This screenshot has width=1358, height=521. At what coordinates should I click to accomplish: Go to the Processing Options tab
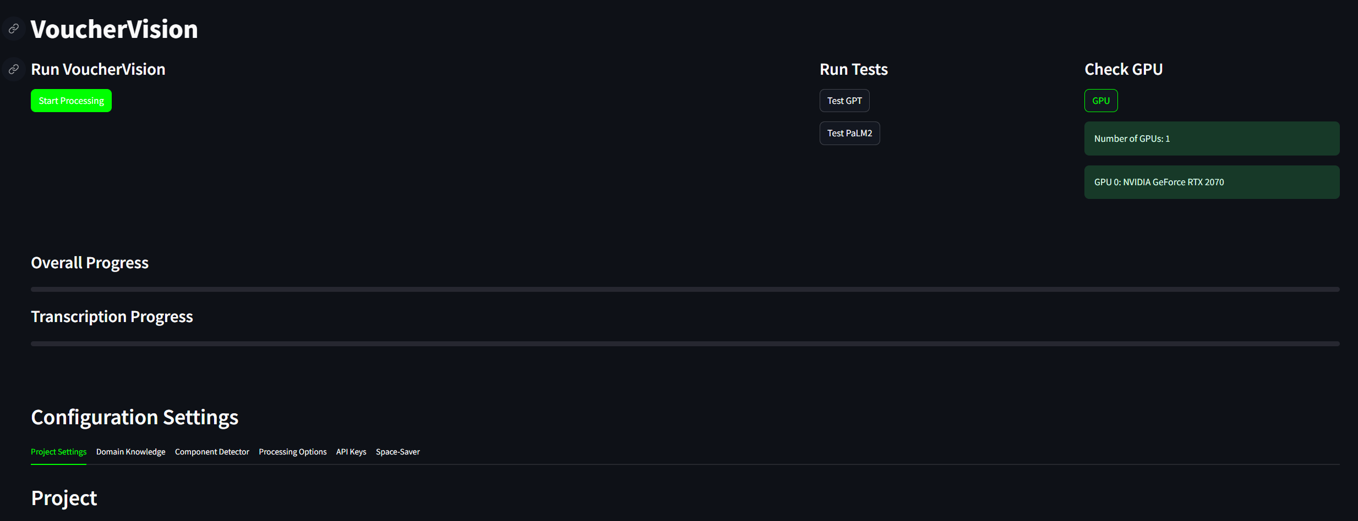click(292, 452)
